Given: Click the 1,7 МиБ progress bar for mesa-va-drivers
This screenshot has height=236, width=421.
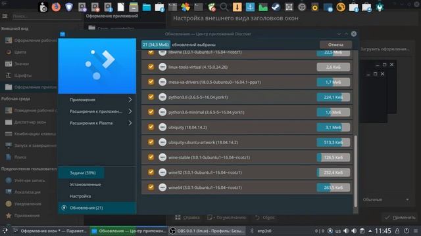Looking at the screenshot, I should click(334, 82).
